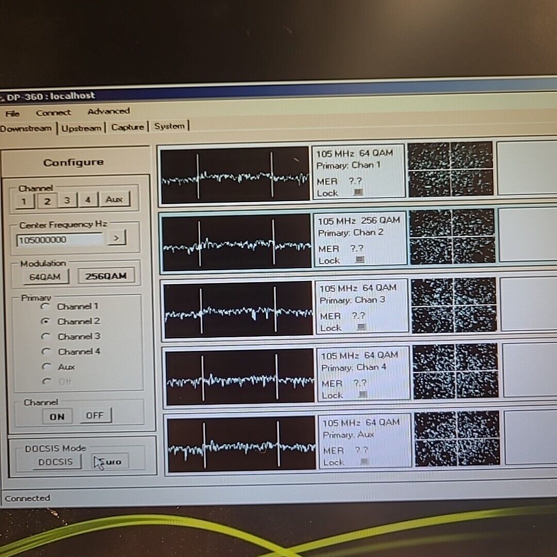Switch DOCSIS Mode to DOCSIS
Image resolution: width=557 pixels, height=557 pixels.
tap(56, 462)
